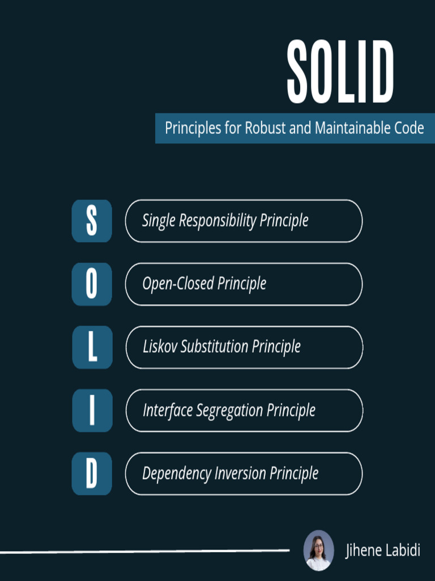Click the Liskov Substitution Principle box
The width and height of the screenshot is (435, 581).
pos(244,347)
